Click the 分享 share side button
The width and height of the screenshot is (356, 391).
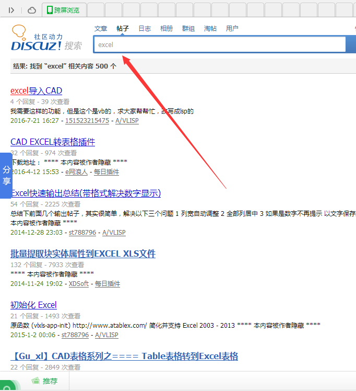(x=6, y=176)
